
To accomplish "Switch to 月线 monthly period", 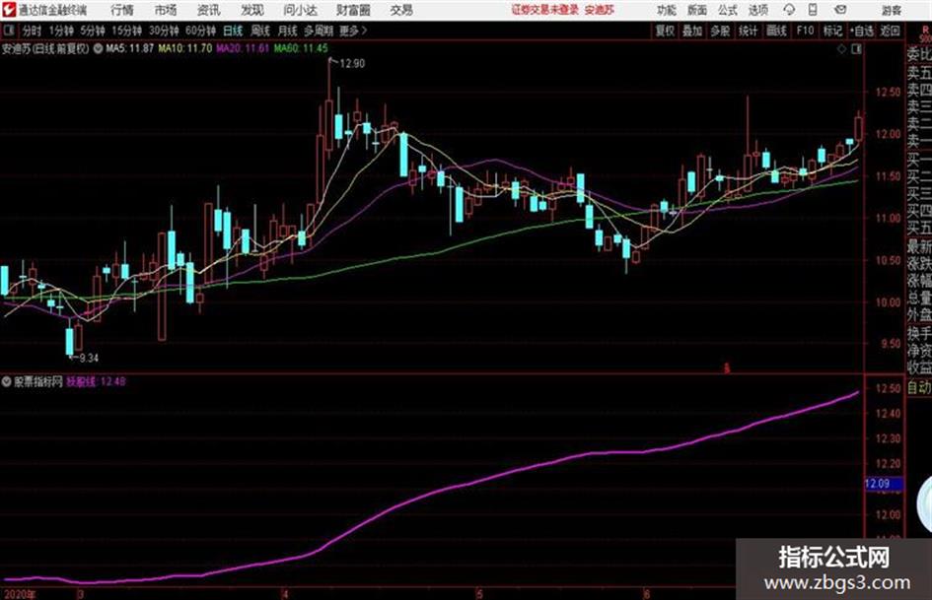I will point(288,31).
